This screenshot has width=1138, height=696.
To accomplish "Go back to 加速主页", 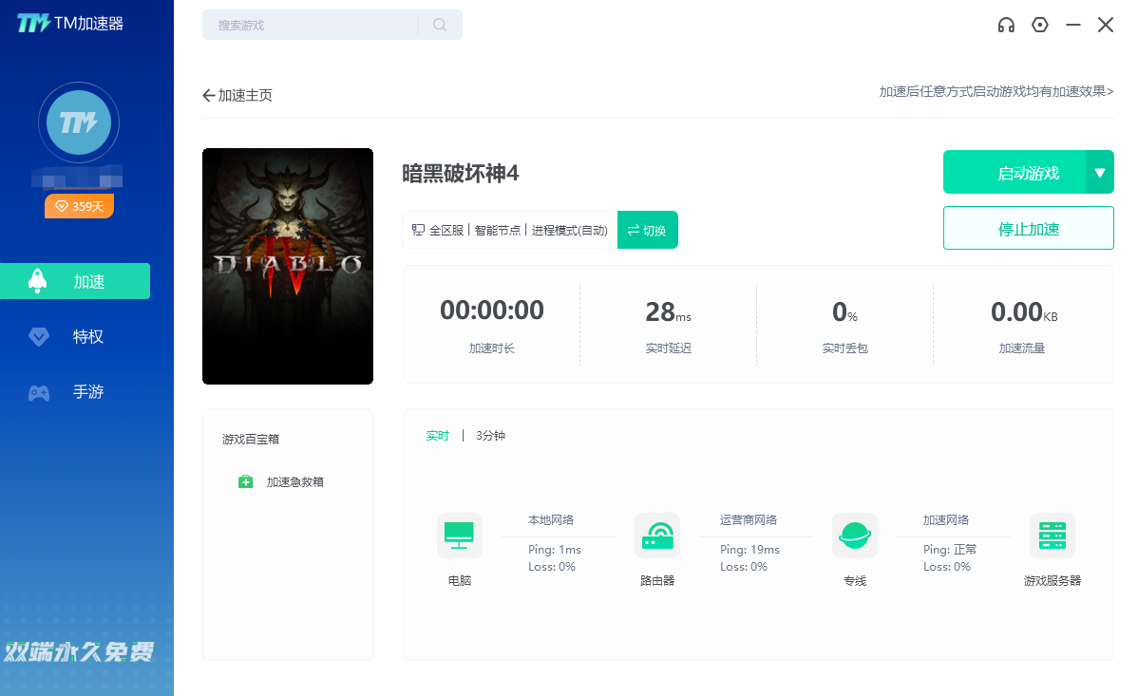I will tap(237, 95).
